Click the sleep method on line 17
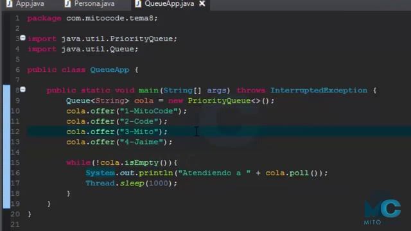Screen dimensions: 411x231 point(132,184)
